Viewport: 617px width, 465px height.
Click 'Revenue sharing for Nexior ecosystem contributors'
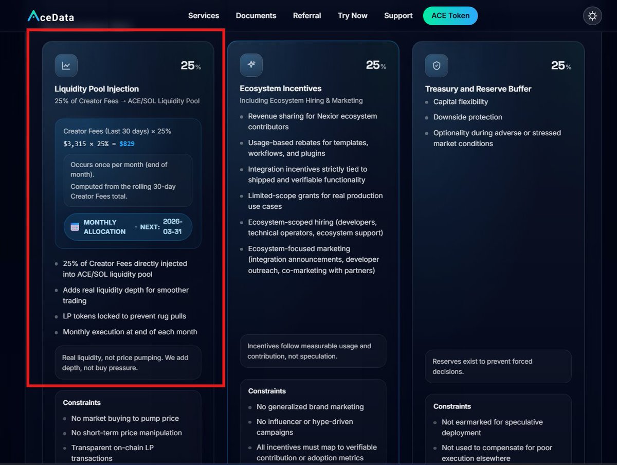click(313, 121)
